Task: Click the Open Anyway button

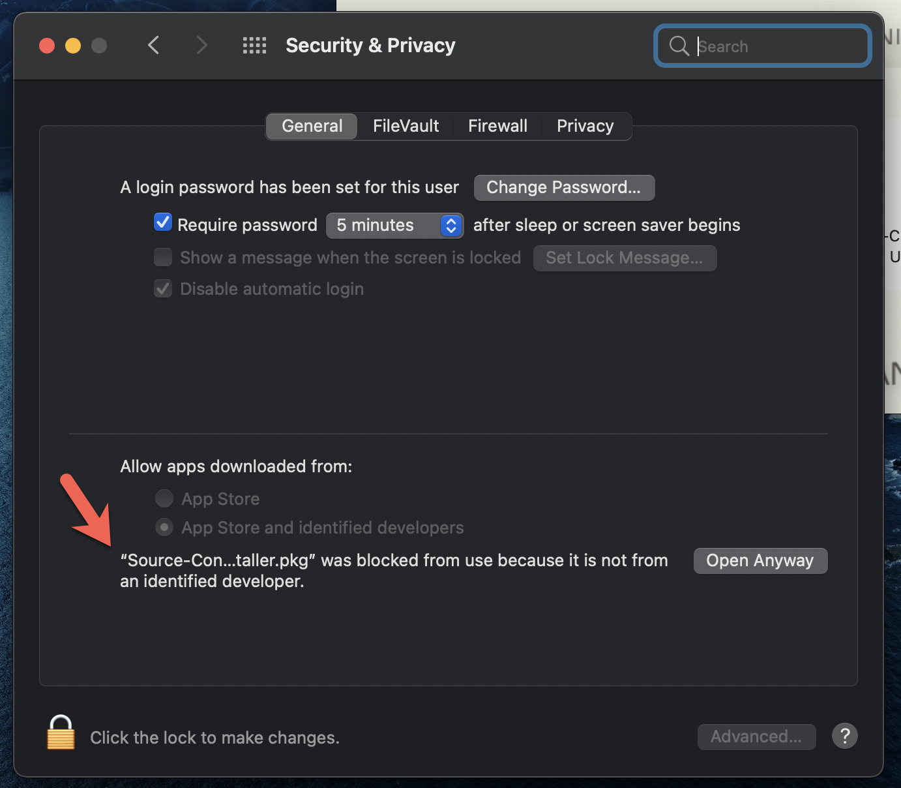Action: coord(760,561)
